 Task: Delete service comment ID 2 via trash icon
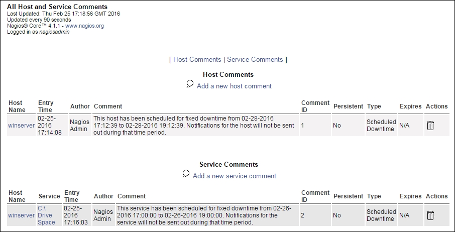coord(430,215)
